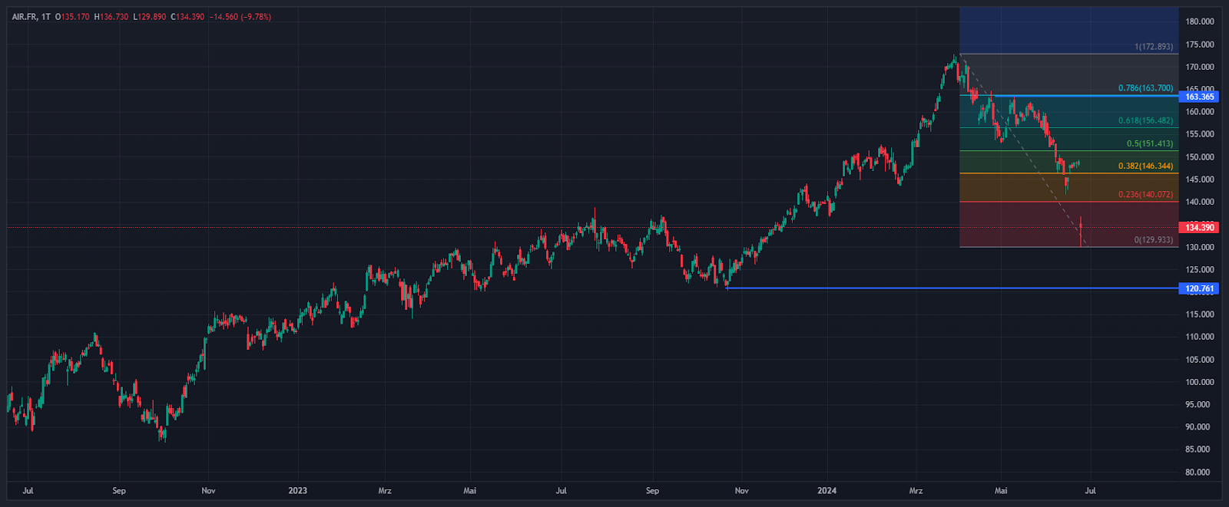Click the red 0.236(140.072) Fibonacci label

1145,195
